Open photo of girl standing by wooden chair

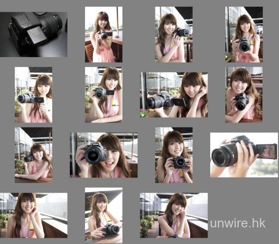pos(104,35)
